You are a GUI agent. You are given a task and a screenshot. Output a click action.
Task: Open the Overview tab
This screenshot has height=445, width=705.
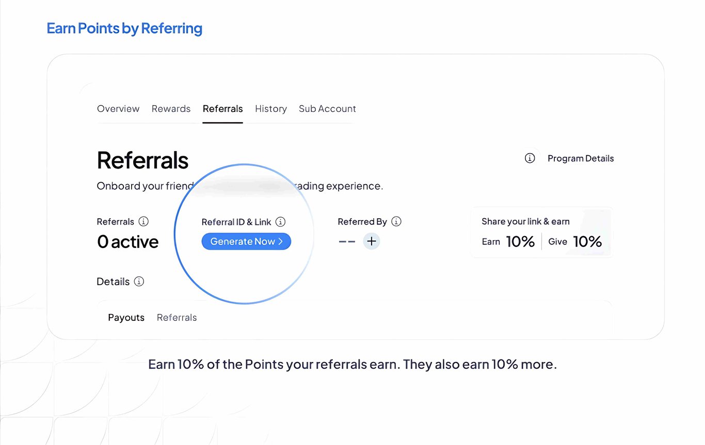(118, 109)
